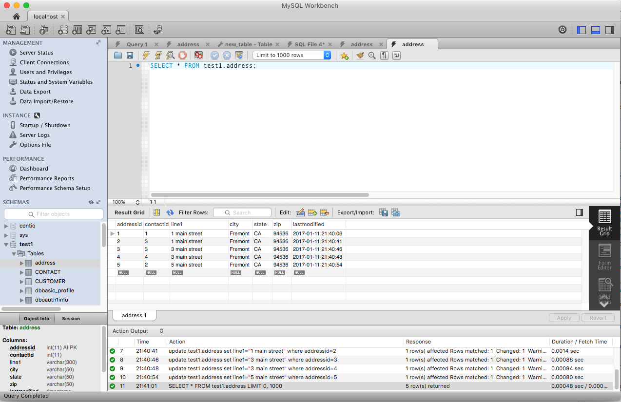Create a new function icon

point(120,30)
